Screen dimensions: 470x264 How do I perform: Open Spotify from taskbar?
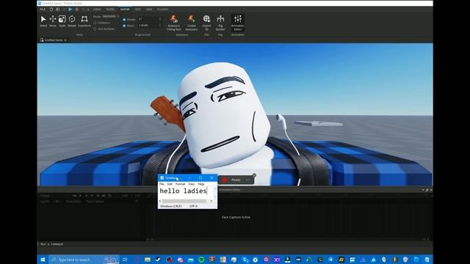coord(201,260)
